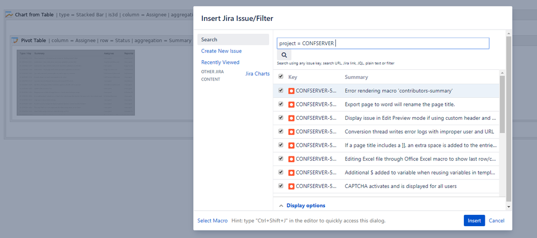This screenshot has height=238, width=537.
Task: Click the Cancel link
Action: (x=496, y=220)
